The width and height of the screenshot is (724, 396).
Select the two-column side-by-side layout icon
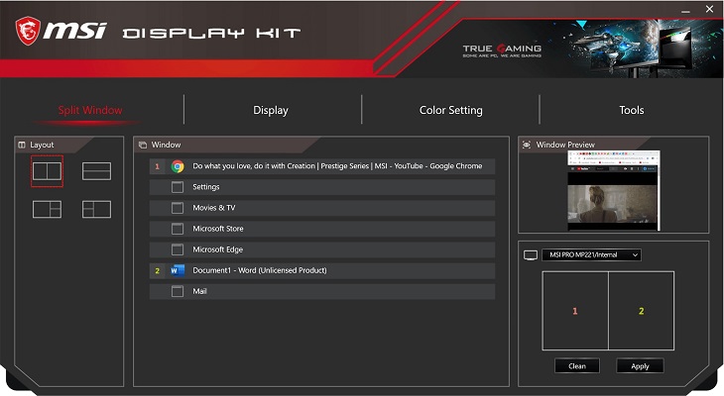tap(47, 171)
